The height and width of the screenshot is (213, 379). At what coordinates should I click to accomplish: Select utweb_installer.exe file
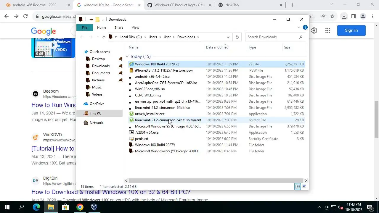pos(216,114)
